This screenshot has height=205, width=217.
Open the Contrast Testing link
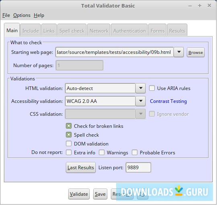(168, 101)
